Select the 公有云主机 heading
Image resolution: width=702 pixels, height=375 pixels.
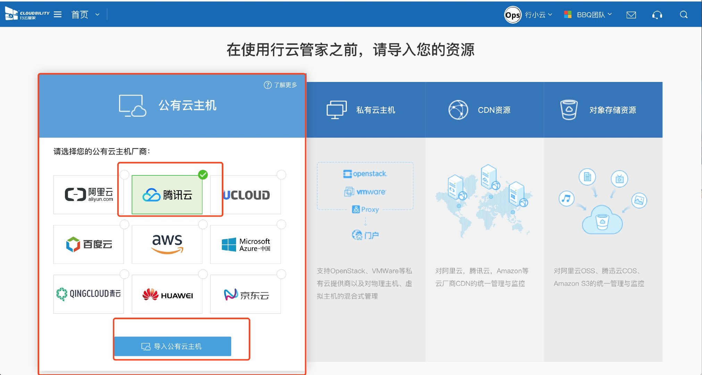[187, 105]
